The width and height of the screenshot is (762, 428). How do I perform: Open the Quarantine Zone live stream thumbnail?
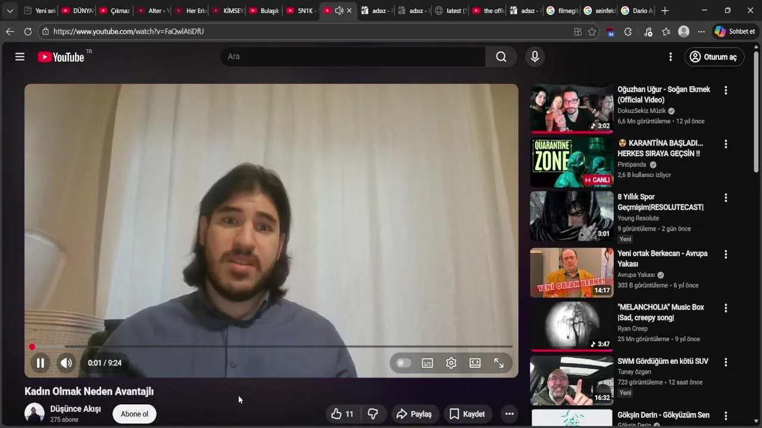click(571, 162)
